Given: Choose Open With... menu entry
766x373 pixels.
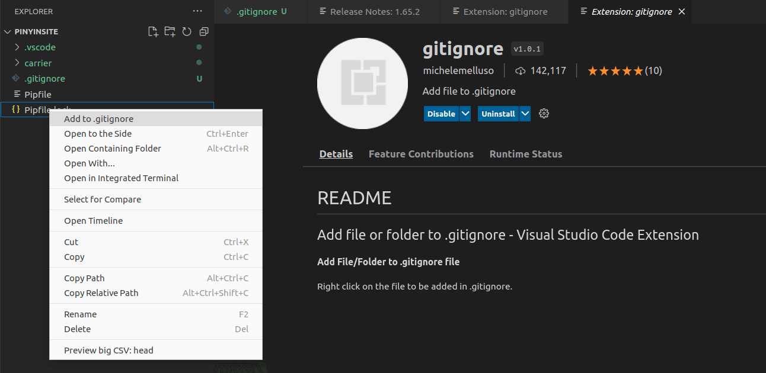Looking at the screenshot, I should (x=156, y=163).
